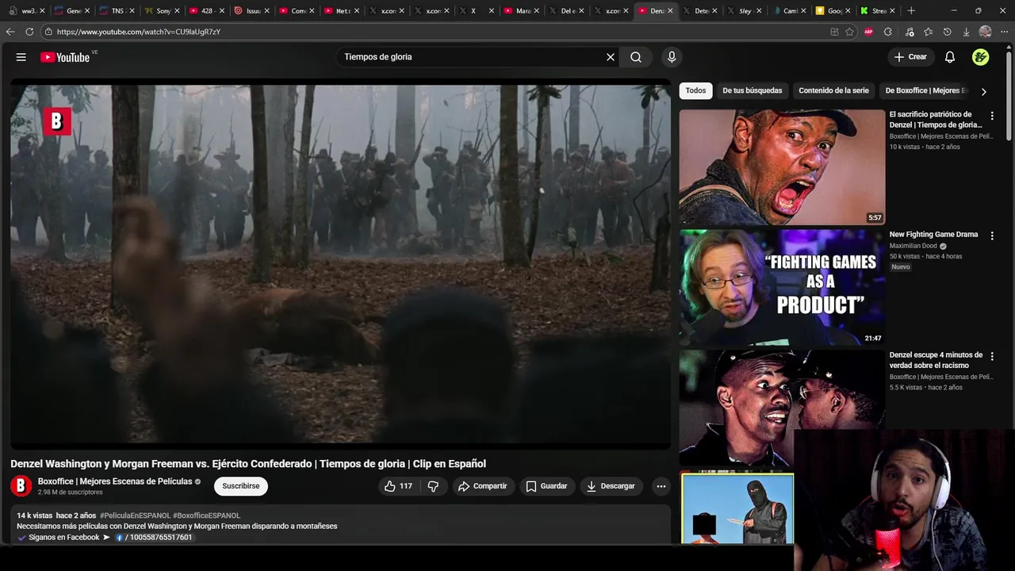1015x571 pixels.
Task: Click the Boxoffice channel avatar below video
Action: (x=21, y=486)
